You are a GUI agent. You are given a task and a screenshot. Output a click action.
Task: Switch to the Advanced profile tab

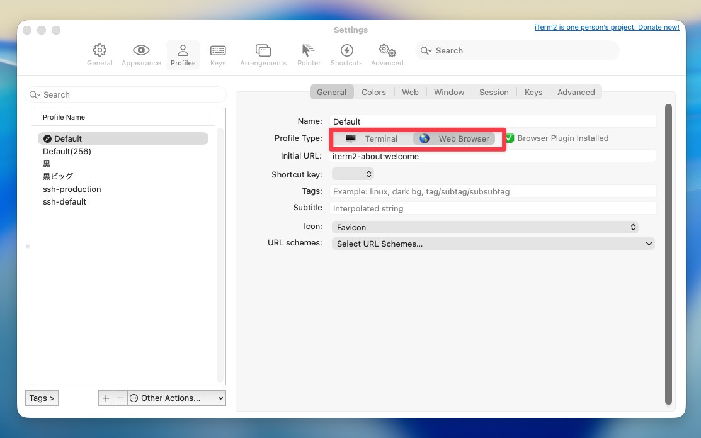[x=576, y=92]
